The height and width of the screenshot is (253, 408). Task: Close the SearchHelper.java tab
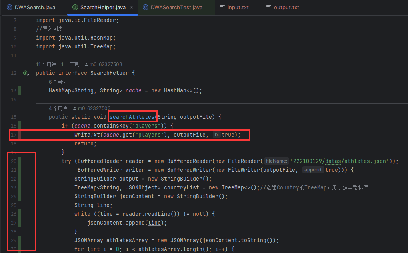click(132, 7)
